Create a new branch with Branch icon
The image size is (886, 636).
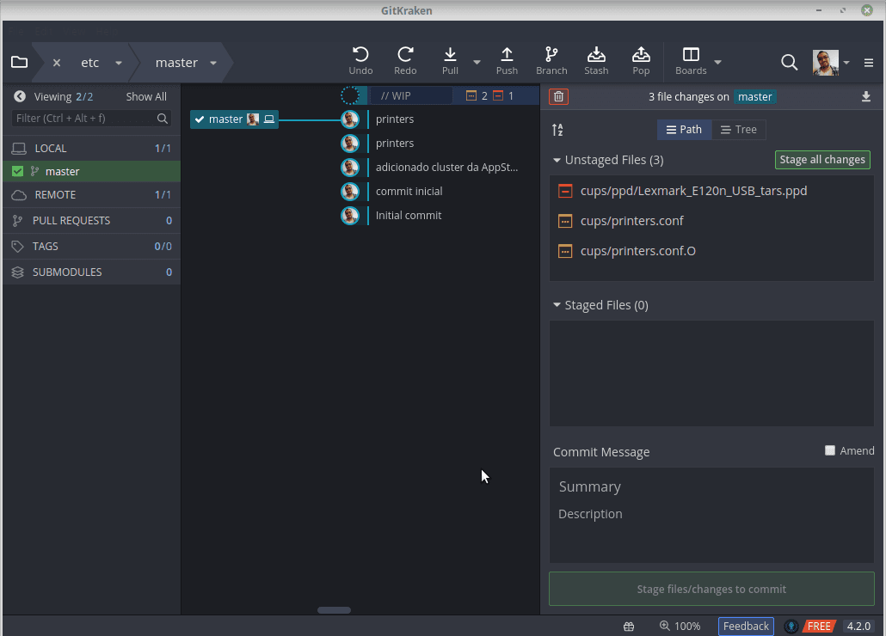click(x=551, y=55)
